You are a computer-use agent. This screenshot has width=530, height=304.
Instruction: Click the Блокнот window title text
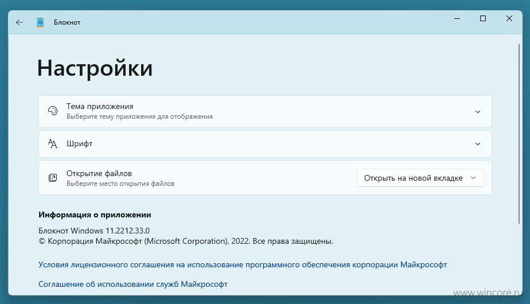tap(67, 22)
